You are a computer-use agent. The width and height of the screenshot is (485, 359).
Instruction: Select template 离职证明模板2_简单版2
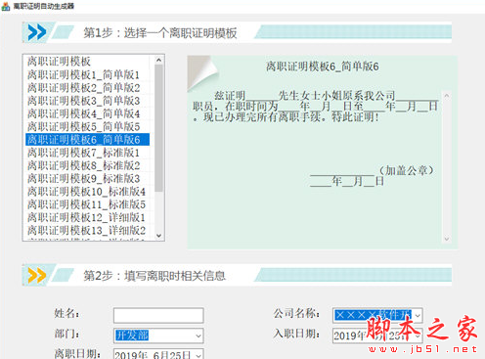pyautogui.click(x=87, y=88)
